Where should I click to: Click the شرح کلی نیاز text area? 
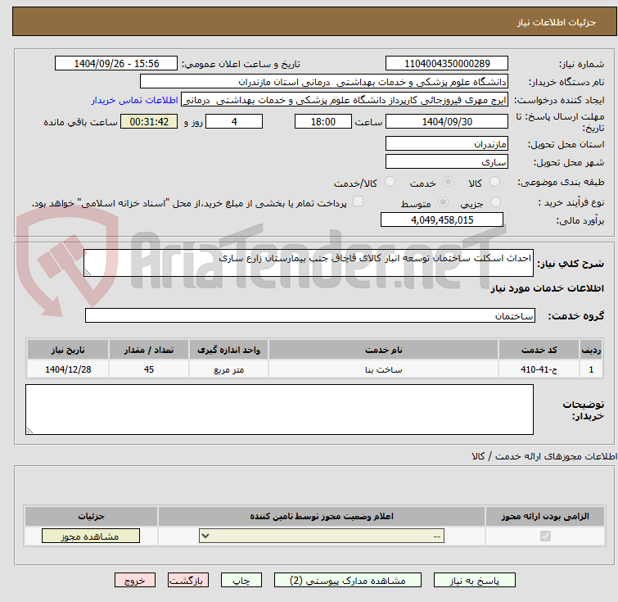coord(309,263)
